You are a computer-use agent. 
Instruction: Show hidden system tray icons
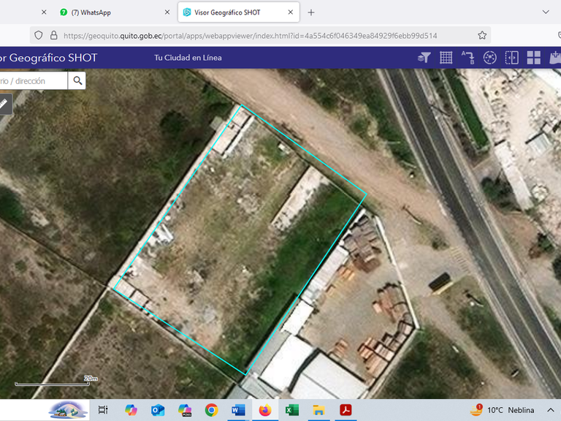(550, 410)
